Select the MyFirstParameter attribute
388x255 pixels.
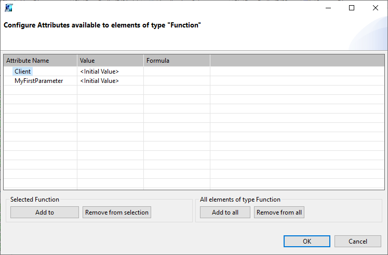(39, 81)
